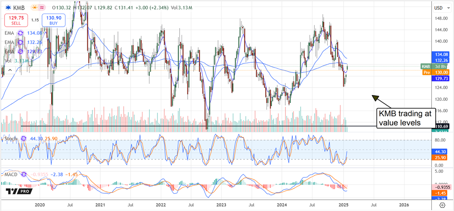Click the MACD indicator refresh icon
This screenshot has height=211, width=454.
[x=25, y=174]
